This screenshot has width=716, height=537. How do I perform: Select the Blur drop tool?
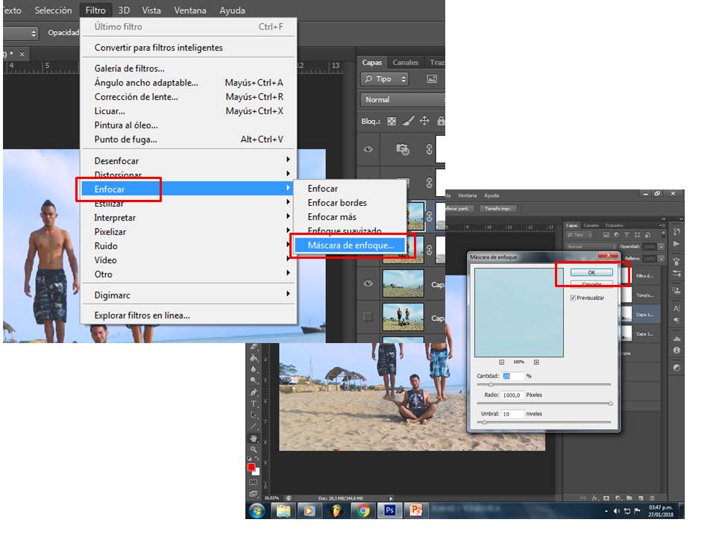click(x=254, y=369)
